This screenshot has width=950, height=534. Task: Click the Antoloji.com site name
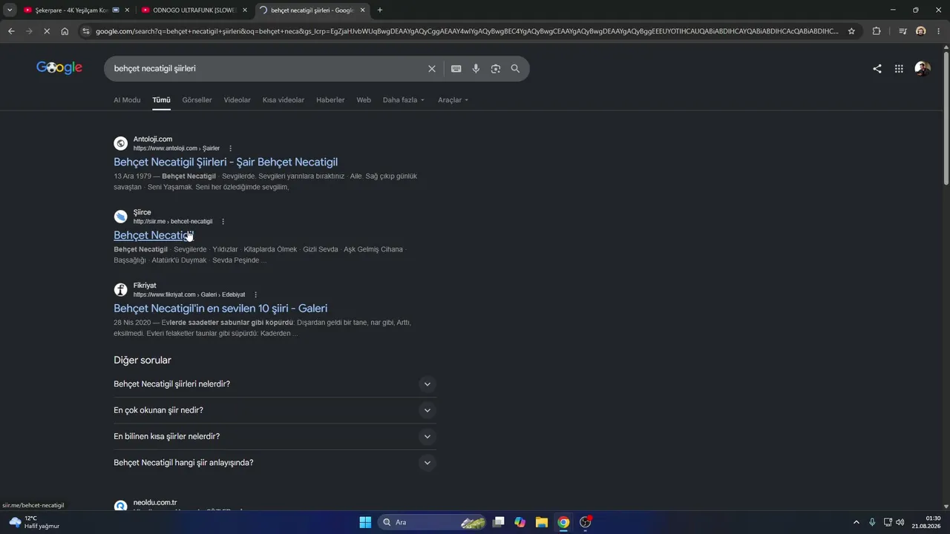[x=153, y=139]
